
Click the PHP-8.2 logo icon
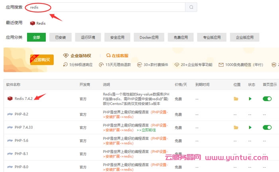(10, 114)
